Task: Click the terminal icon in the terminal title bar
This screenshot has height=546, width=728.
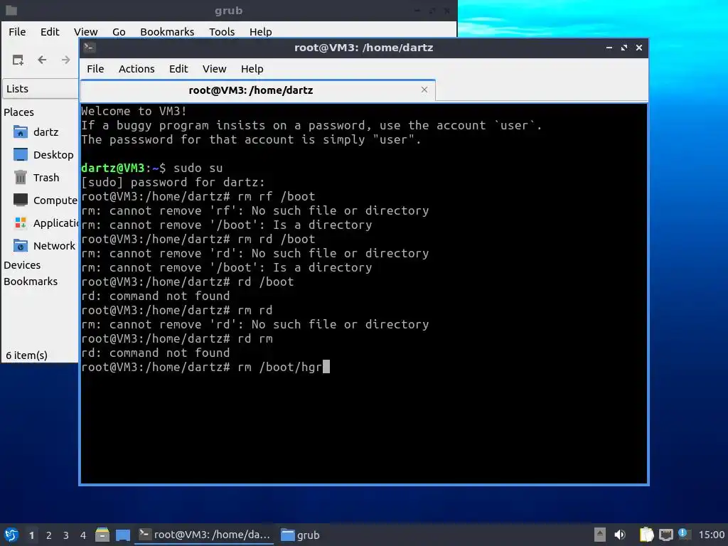Action: tap(90, 48)
